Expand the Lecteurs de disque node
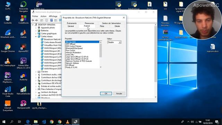The height and width of the screenshot is (125, 222). (x=36, y=92)
